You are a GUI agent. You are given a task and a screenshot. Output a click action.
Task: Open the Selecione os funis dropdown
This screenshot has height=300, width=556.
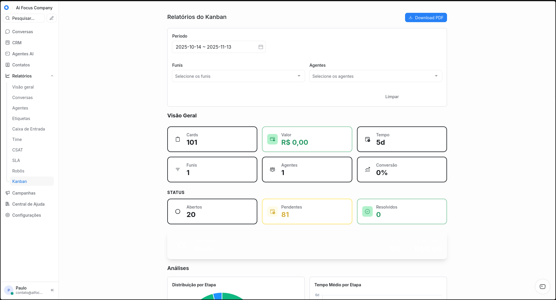click(x=238, y=76)
